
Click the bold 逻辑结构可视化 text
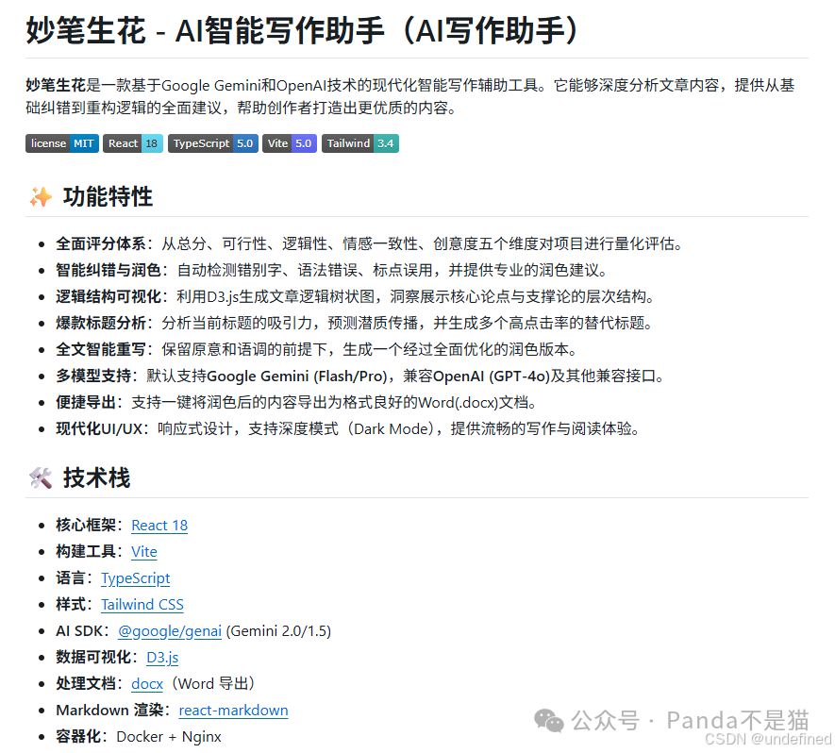[x=109, y=296]
